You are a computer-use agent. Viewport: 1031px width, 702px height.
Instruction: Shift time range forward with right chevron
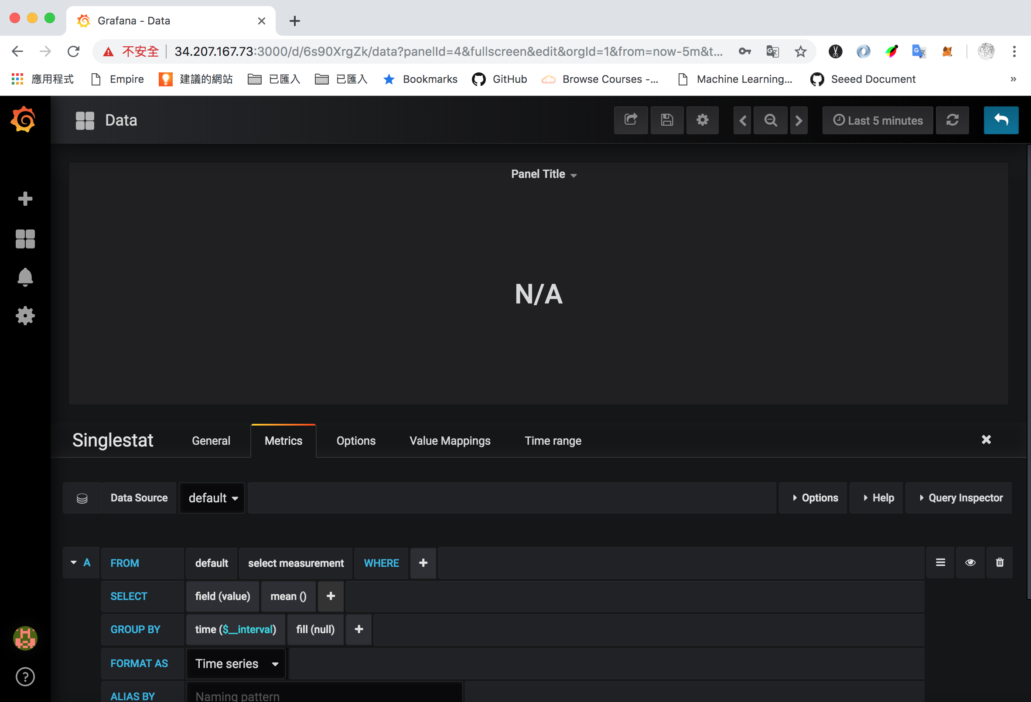(x=799, y=120)
